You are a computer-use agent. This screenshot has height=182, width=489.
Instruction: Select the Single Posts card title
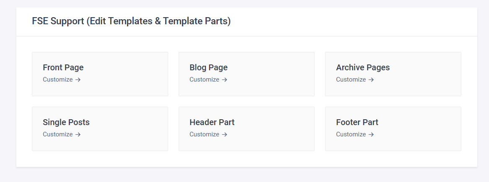[66, 122]
